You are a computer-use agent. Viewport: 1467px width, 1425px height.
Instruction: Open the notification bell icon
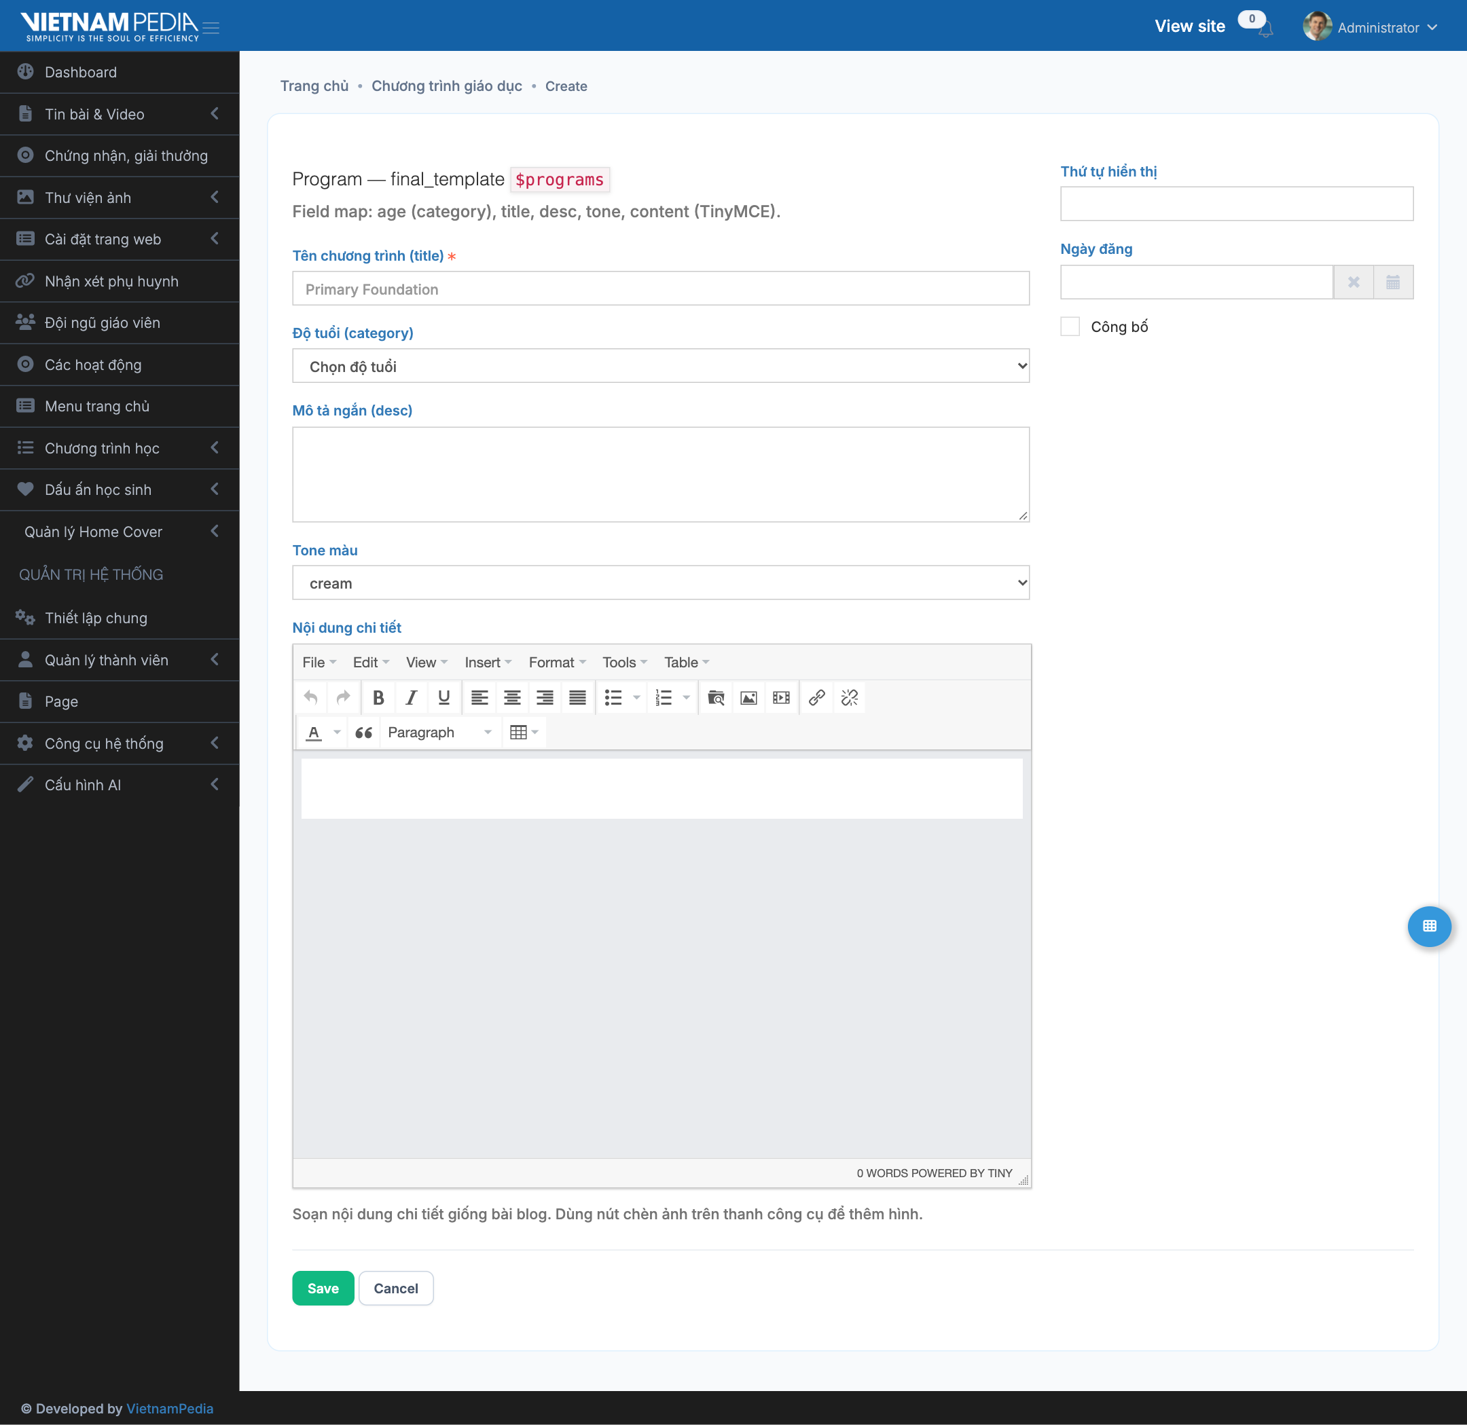click(x=1265, y=30)
